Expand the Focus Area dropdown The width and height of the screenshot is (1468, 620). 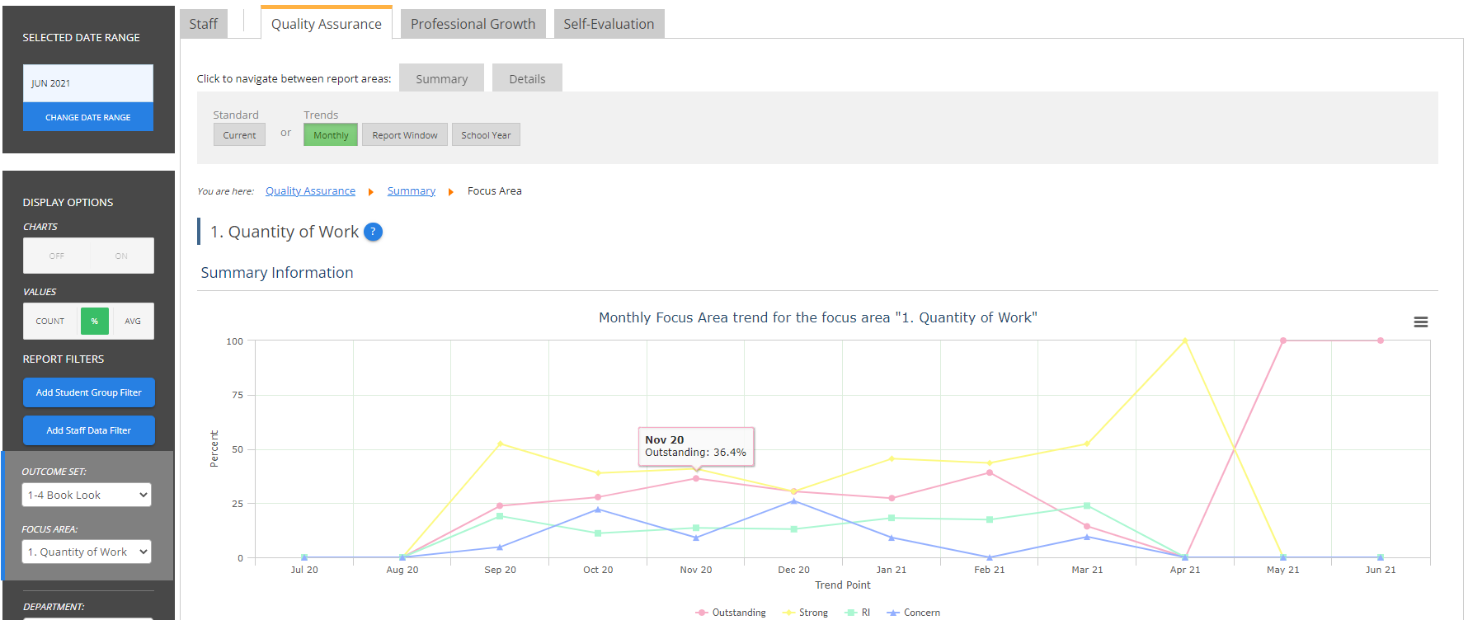(x=87, y=552)
